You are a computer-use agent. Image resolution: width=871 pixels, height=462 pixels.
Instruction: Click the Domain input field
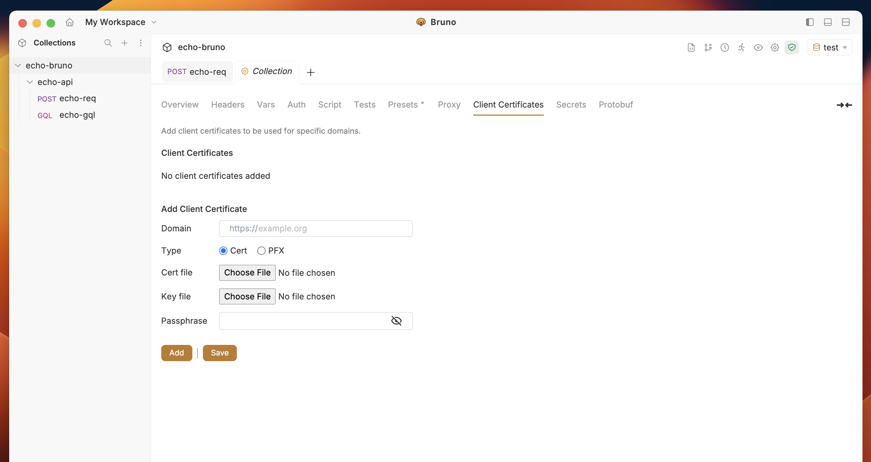[315, 228]
